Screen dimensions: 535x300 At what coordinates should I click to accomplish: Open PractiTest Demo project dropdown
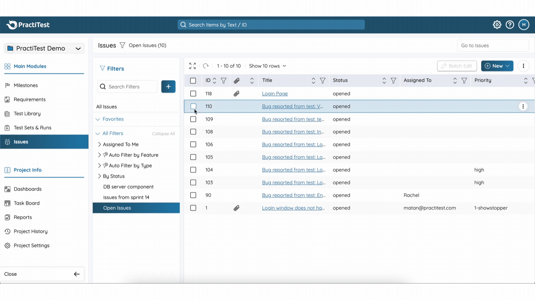(x=44, y=48)
